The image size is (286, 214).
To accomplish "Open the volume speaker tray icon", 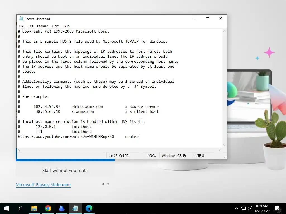I will tap(250, 208).
